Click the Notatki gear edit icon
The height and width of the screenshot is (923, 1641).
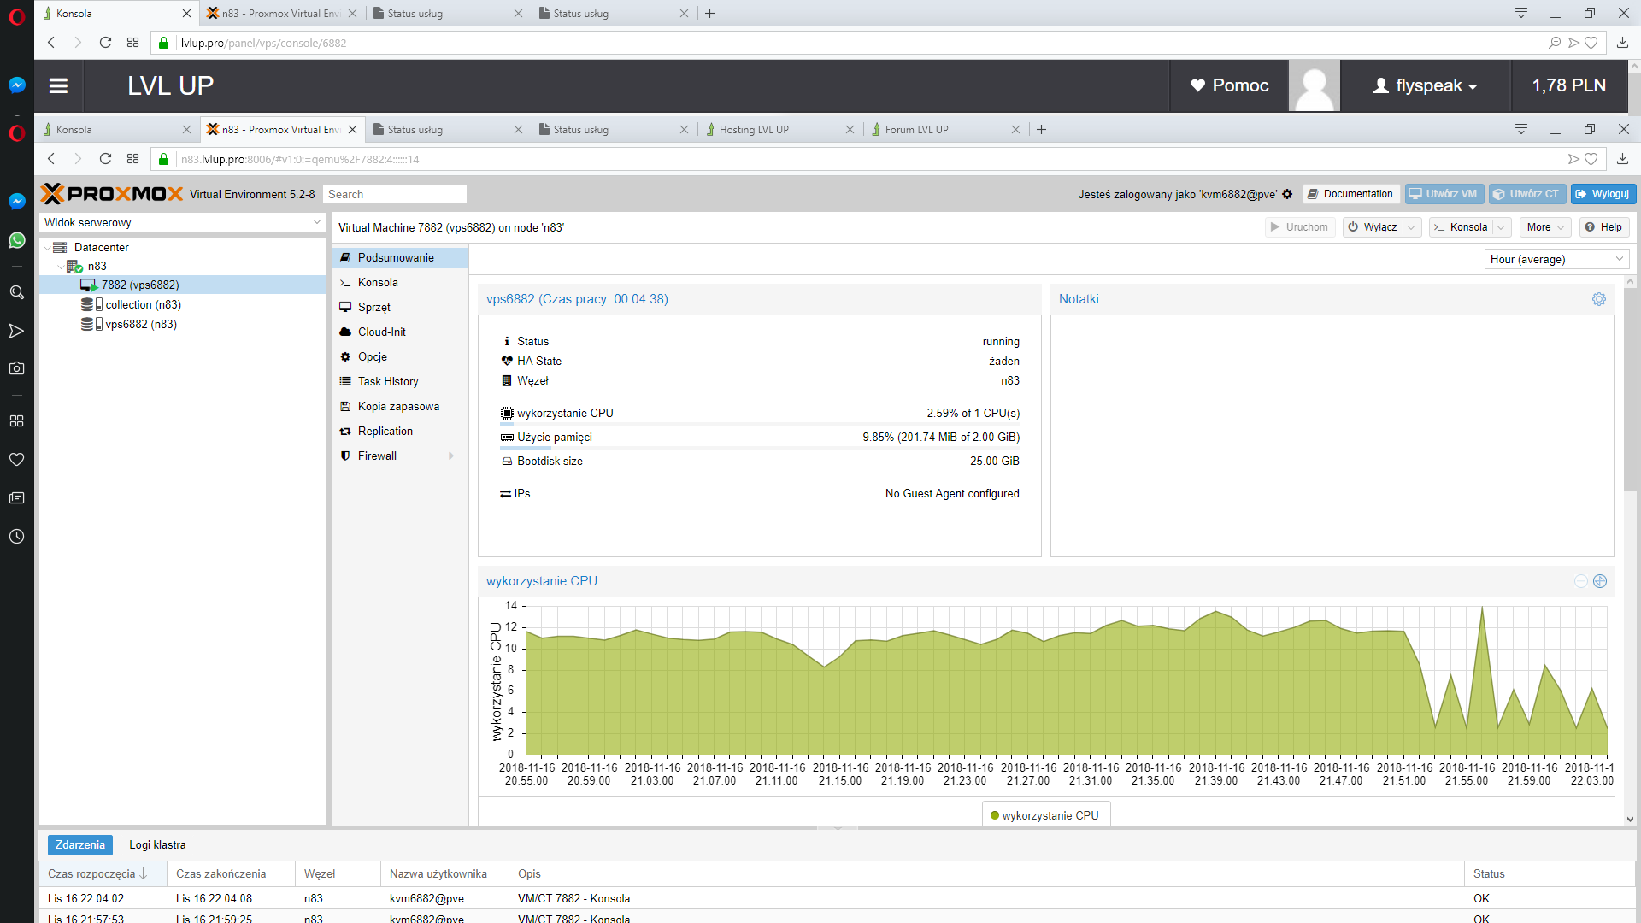pos(1598,299)
